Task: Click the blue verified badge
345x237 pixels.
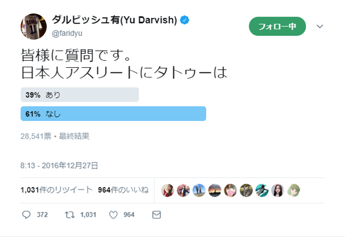Action: [x=185, y=20]
